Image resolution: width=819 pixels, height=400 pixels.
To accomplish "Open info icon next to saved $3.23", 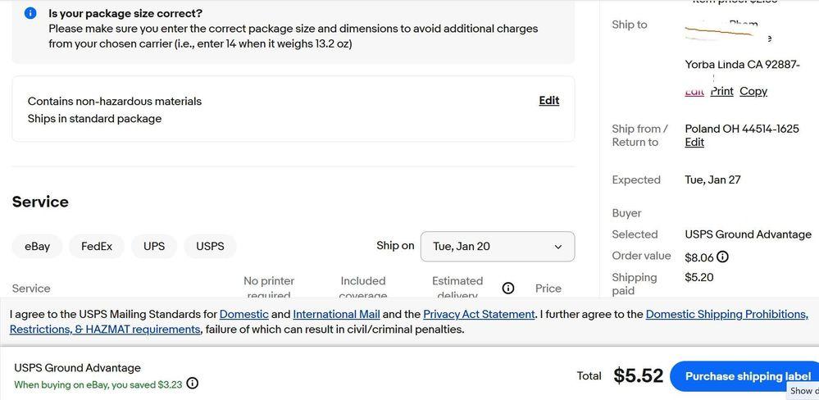I will (x=192, y=384).
